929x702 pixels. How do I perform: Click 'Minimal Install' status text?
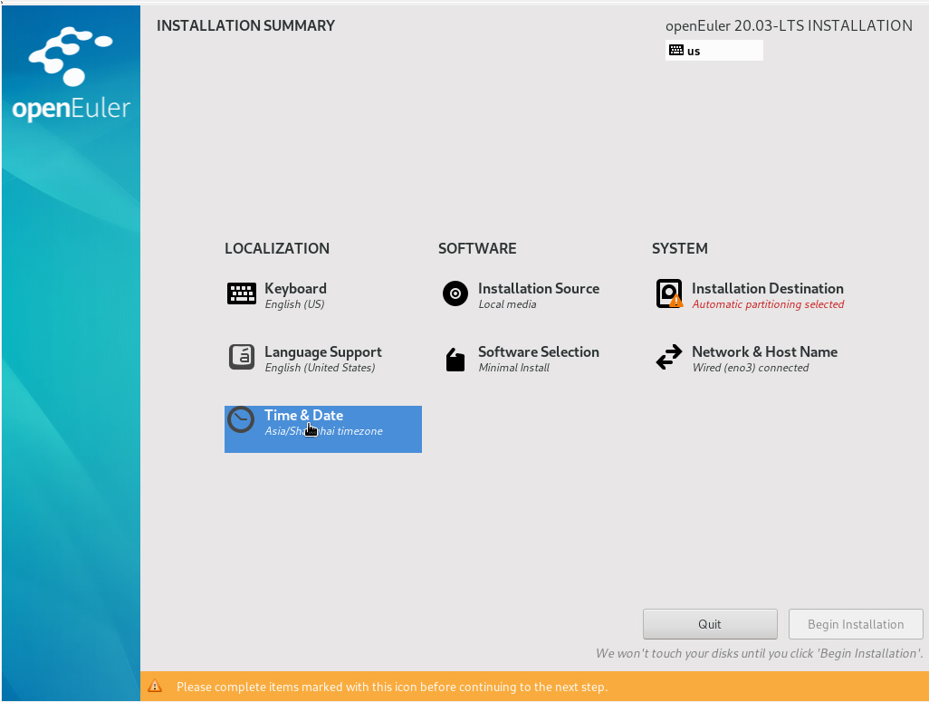[513, 368]
